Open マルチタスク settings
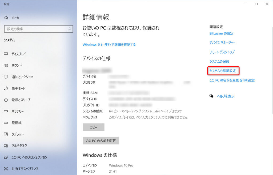The image size is (273, 175). [6, 146]
